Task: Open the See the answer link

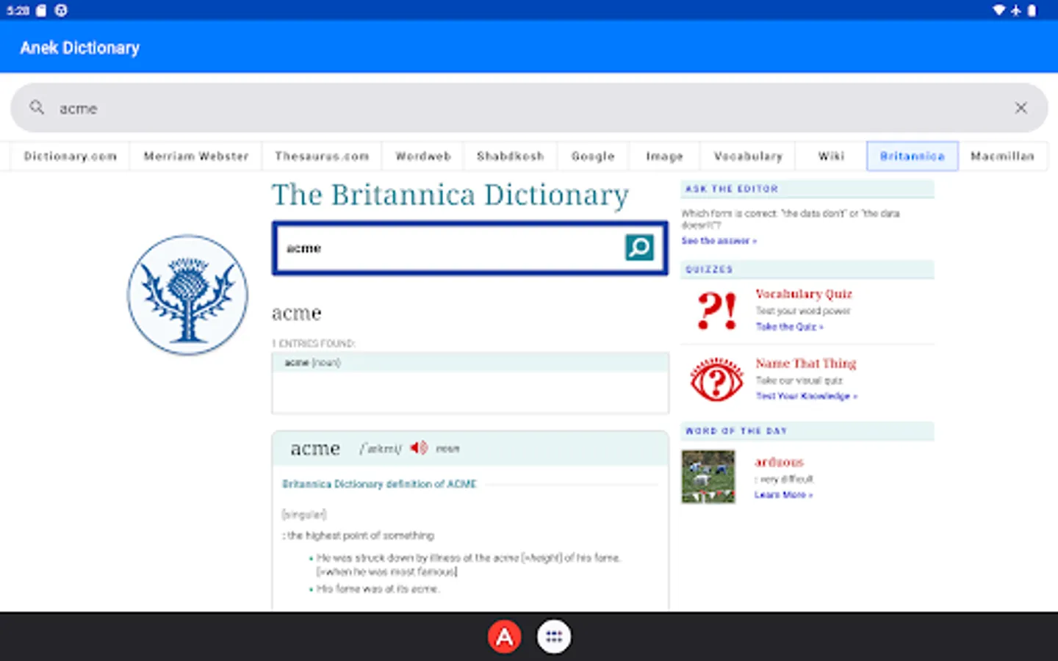Action: [x=719, y=241]
